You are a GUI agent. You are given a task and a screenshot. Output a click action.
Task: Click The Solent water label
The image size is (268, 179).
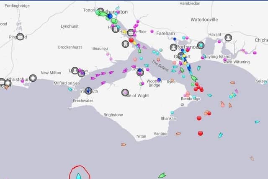click(160, 66)
